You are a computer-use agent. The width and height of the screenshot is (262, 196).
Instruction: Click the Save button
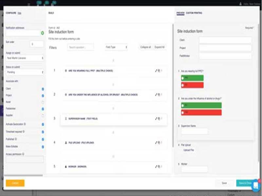tap(224, 183)
